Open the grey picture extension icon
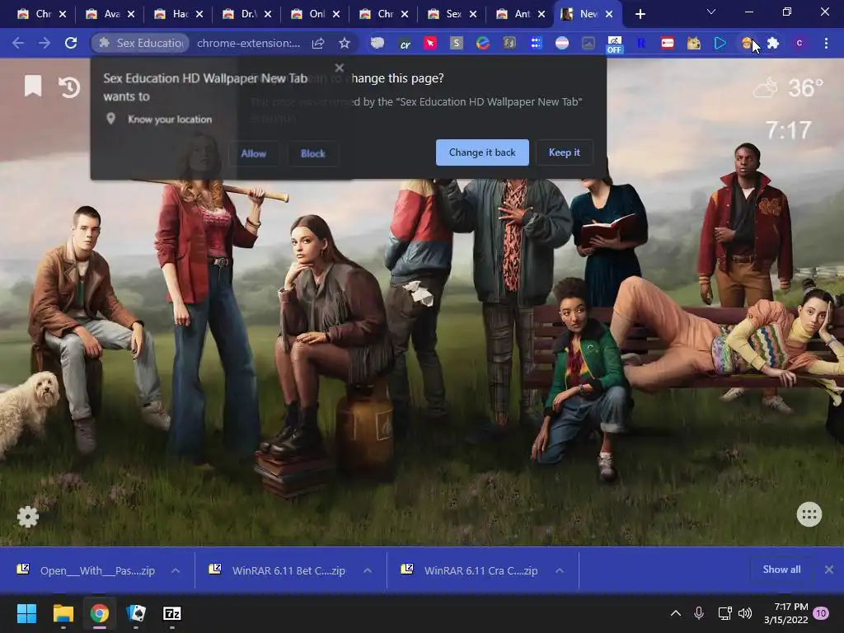This screenshot has height=633, width=844. pos(588,43)
